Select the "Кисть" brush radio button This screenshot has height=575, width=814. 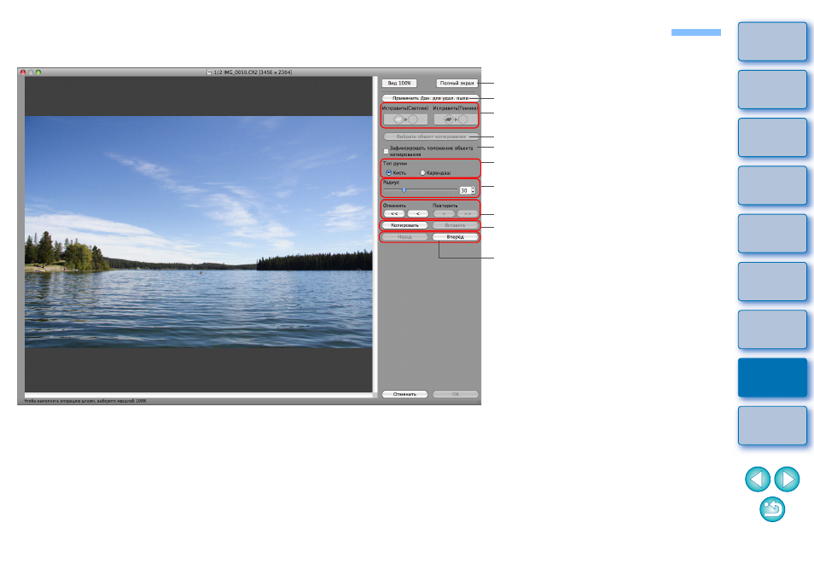(389, 172)
